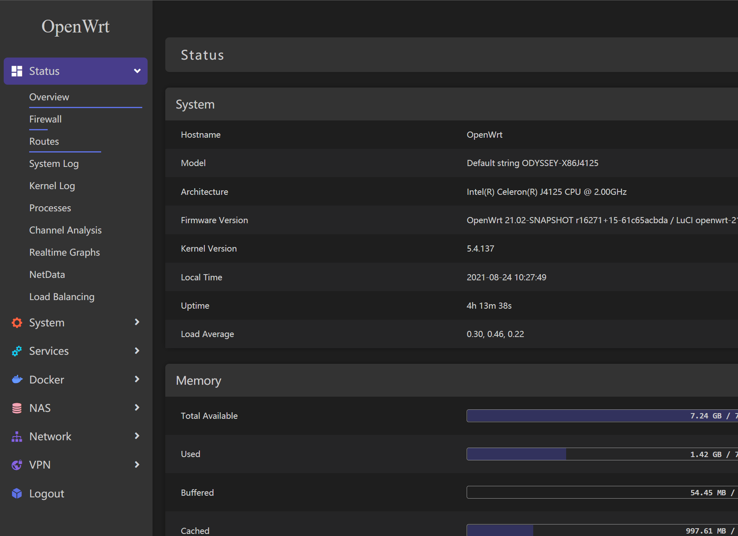Click the Used memory label

point(190,454)
